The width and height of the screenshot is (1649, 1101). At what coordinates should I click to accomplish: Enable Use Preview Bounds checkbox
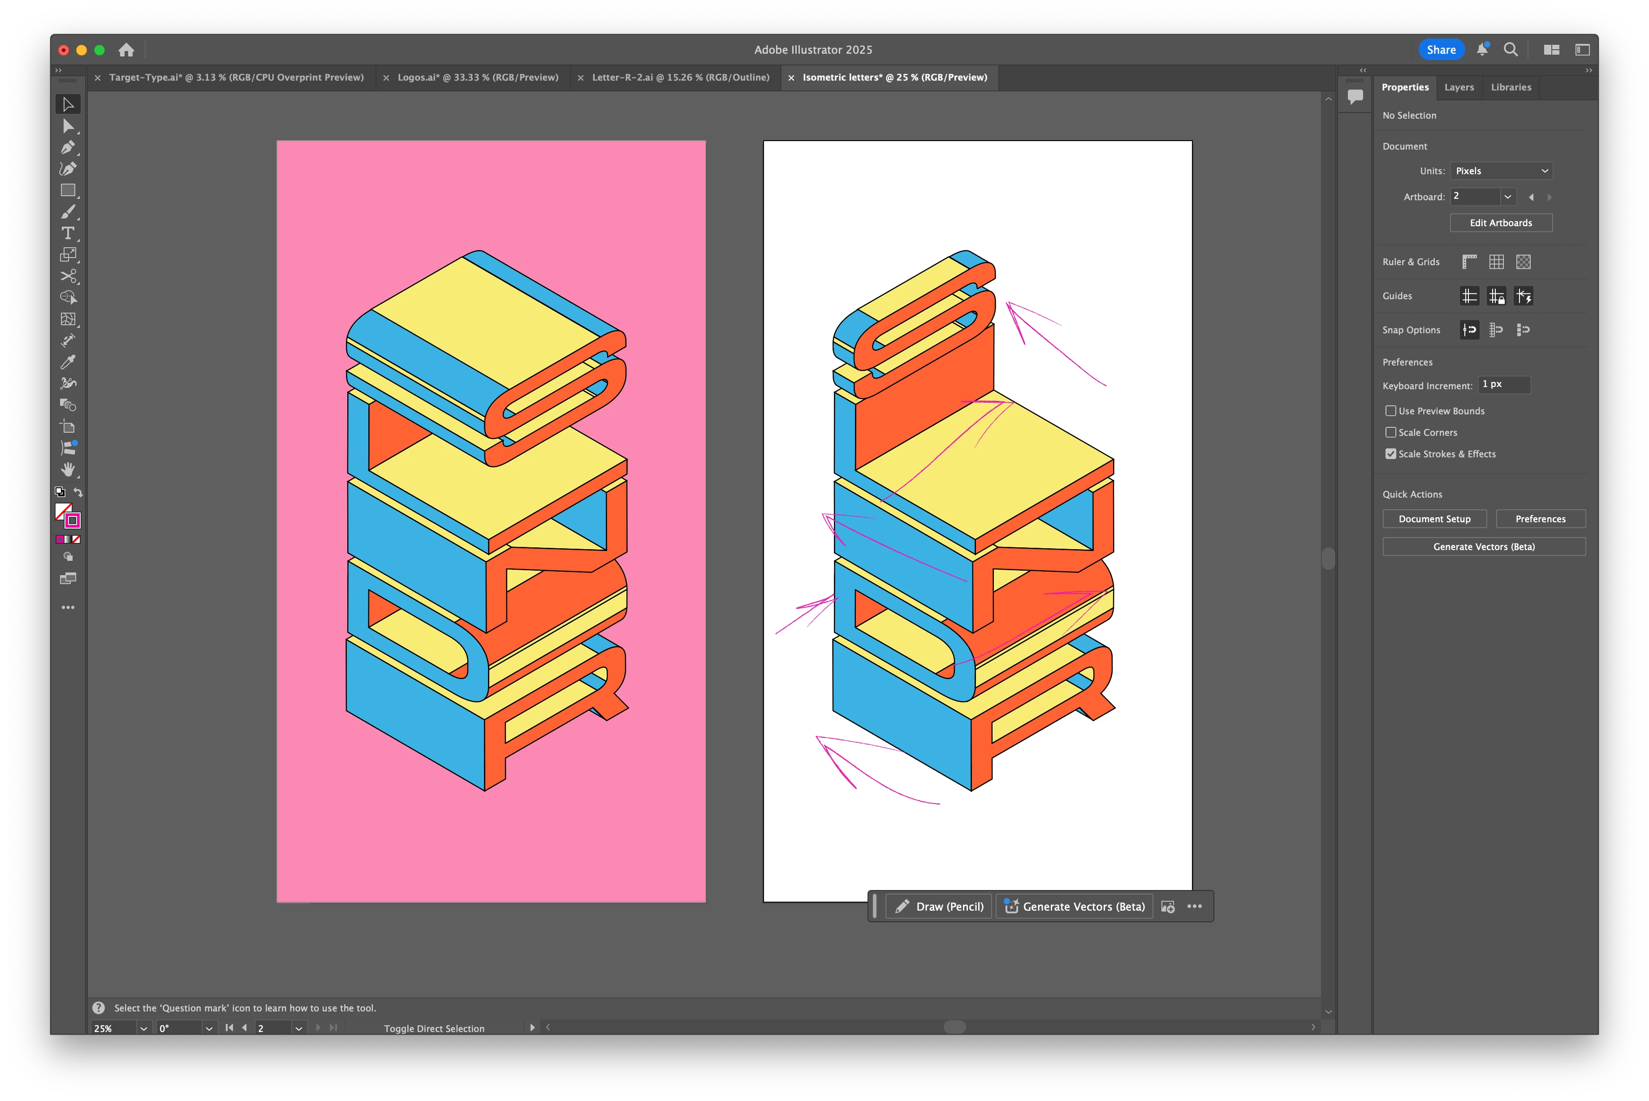coord(1390,411)
